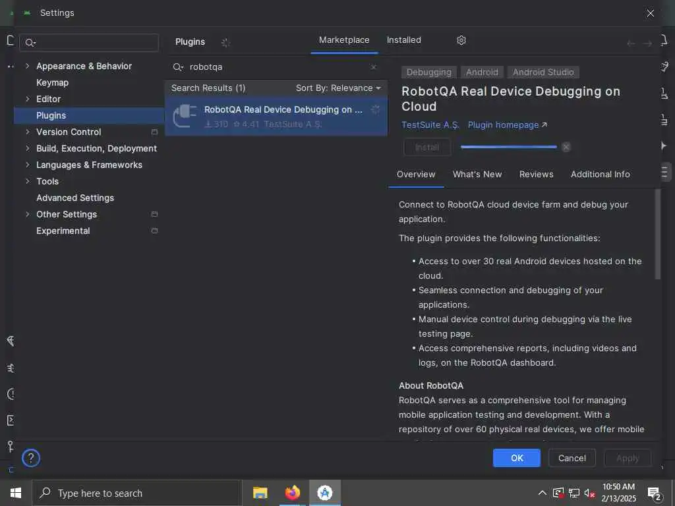The width and height of the screenshot is (675, 506).
Task: Expand the Editor settings node
Action: (x=28, y=99)
